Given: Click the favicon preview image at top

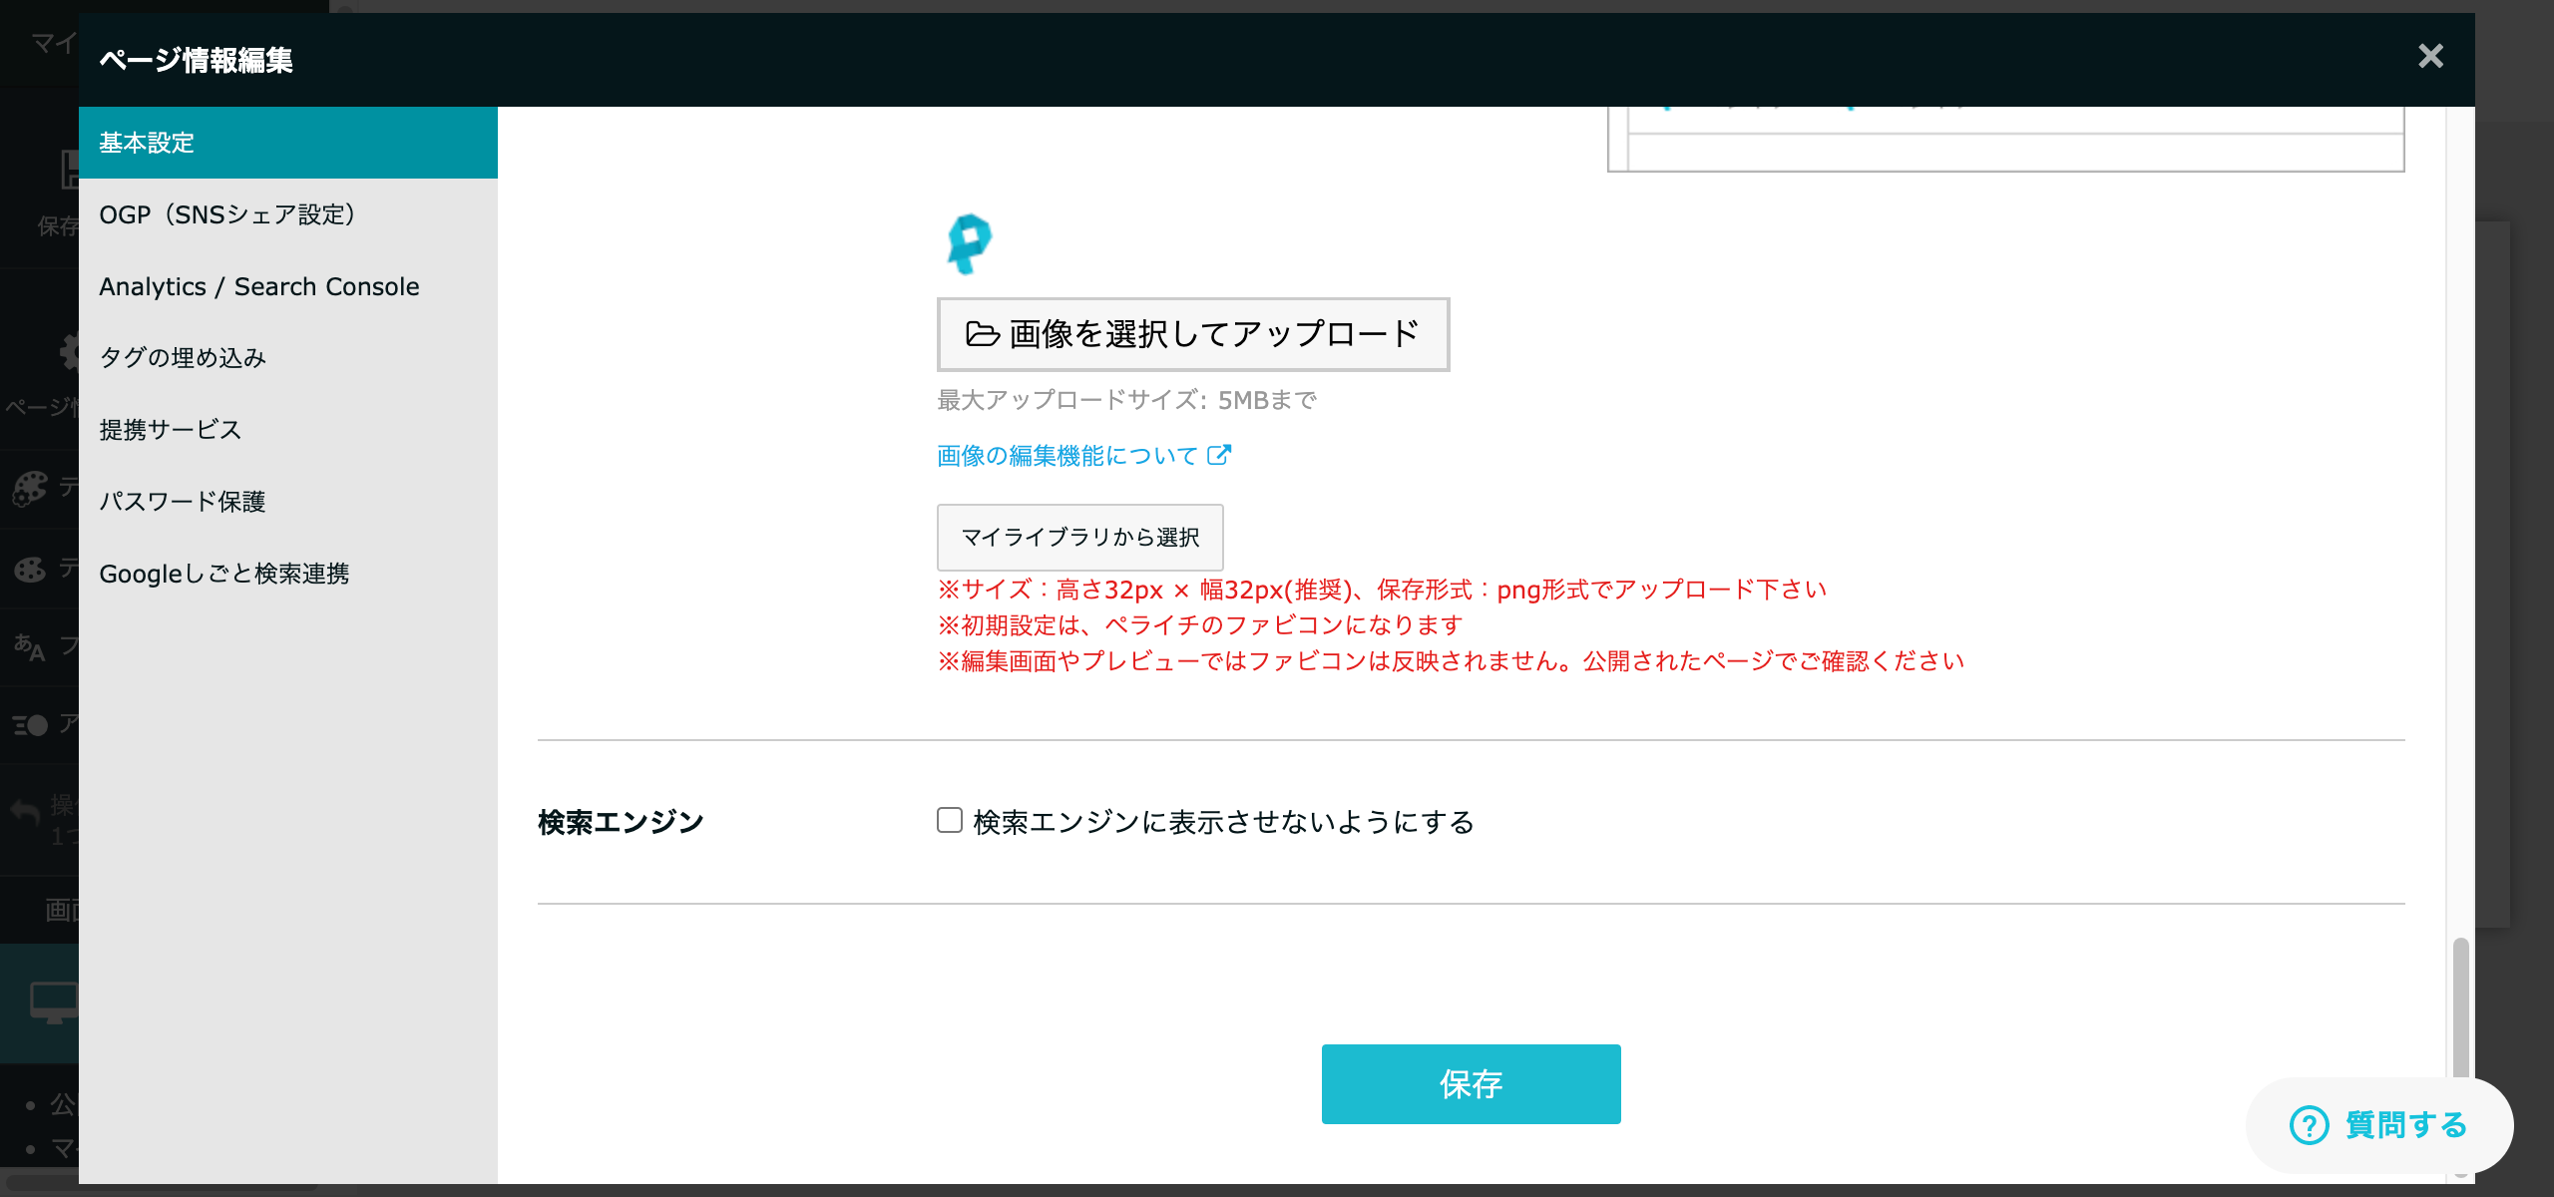Looking at the screenshot, I should pyautogui.click(x=2005, y=139).
